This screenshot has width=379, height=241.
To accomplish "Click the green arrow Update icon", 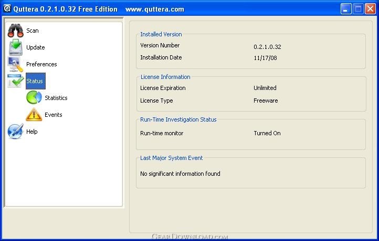I will click(16, 47).
